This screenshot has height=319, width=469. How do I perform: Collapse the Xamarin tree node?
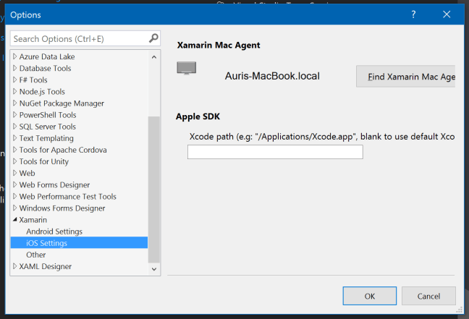pos(14,220)
